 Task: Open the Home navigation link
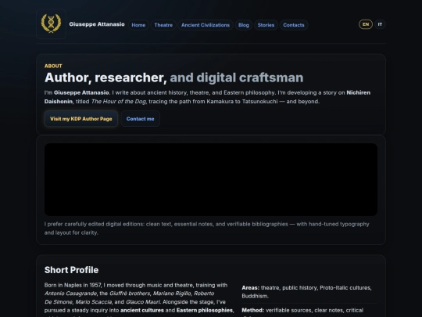click(138, 25)
